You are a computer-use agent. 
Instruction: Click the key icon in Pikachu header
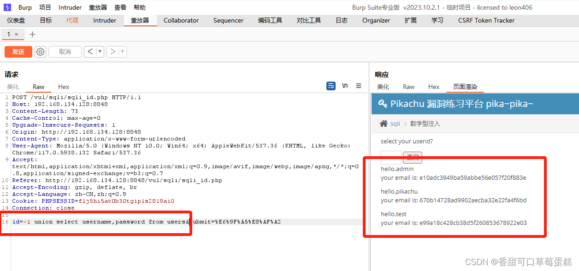coord(383,104)
